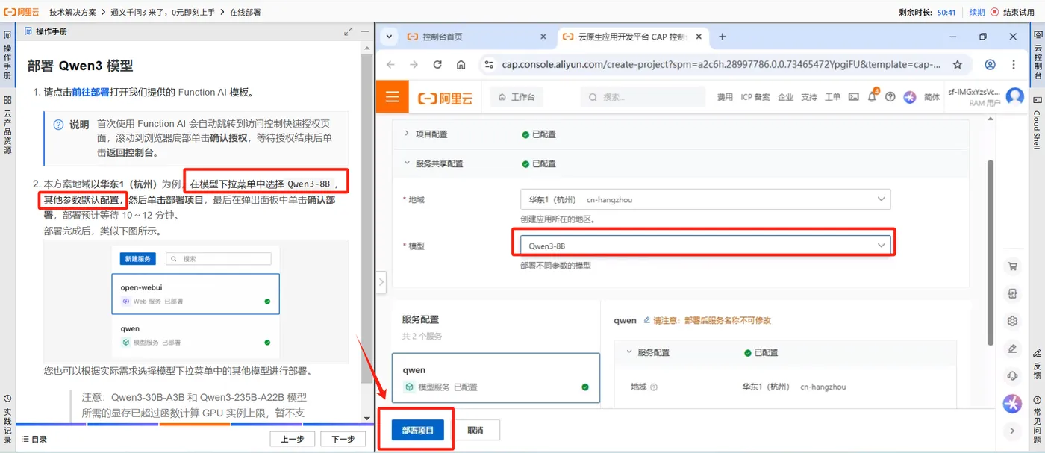Click the browser forward arrow
Image resolution: width=1045 pixels, height=453 pixels.
click(x=414, y=65)
